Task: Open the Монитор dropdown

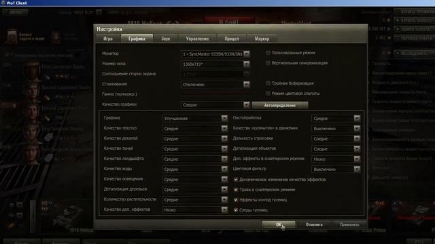Action: (215, 54)
